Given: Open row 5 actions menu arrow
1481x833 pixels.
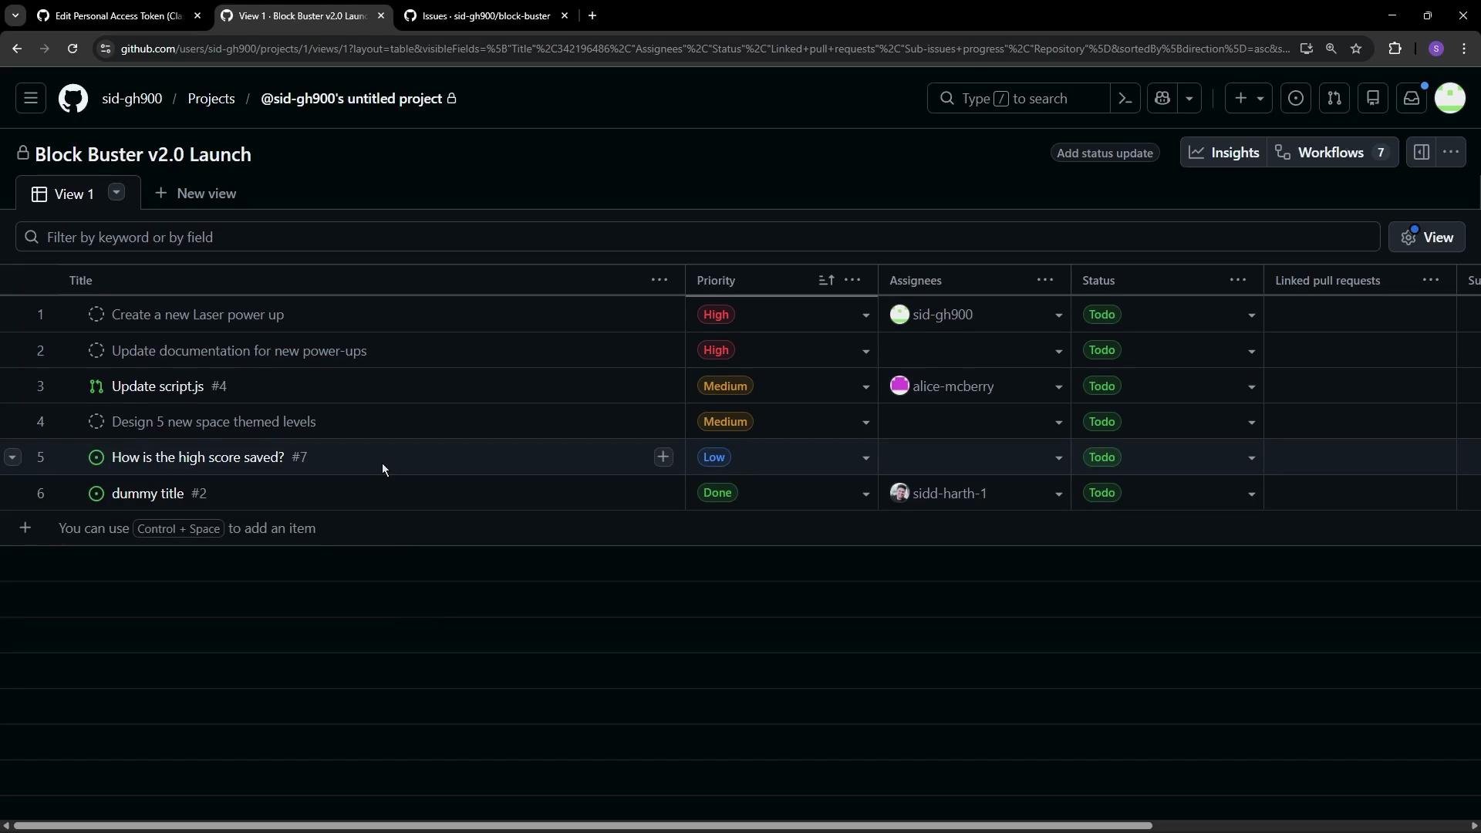Looking at the screenshot, I should tap(12, 457).
